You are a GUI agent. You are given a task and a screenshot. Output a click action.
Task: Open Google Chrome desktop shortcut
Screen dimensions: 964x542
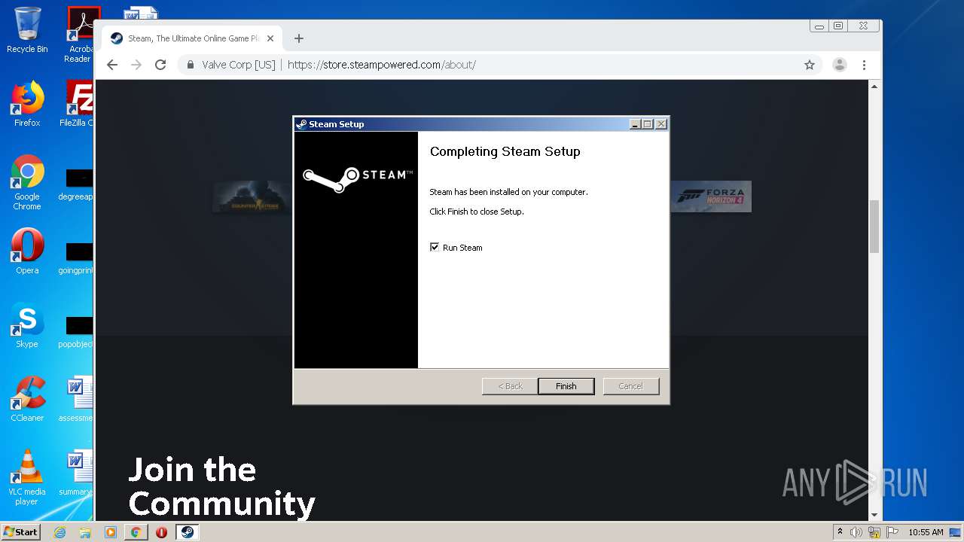[x=27, y=182]
